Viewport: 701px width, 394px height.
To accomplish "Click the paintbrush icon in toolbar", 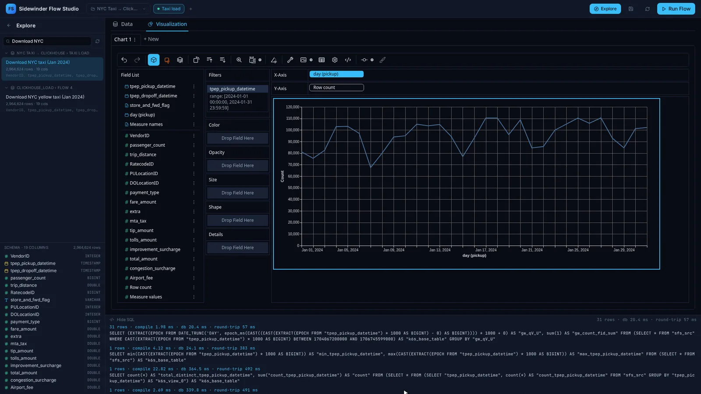I will pos(382,60).
